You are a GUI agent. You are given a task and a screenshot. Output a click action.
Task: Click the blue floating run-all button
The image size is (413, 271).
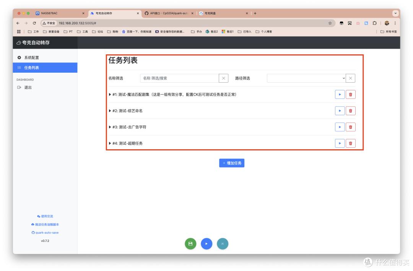click(206, 243)
